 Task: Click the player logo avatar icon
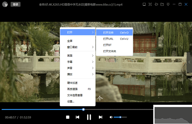click(x=5, y=4)
